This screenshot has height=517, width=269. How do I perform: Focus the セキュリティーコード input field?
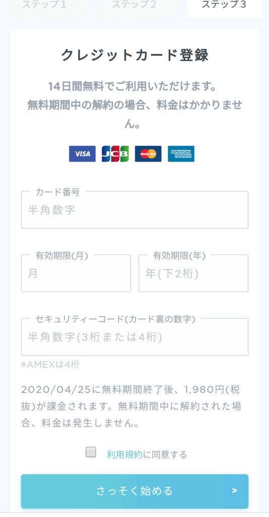134,337
